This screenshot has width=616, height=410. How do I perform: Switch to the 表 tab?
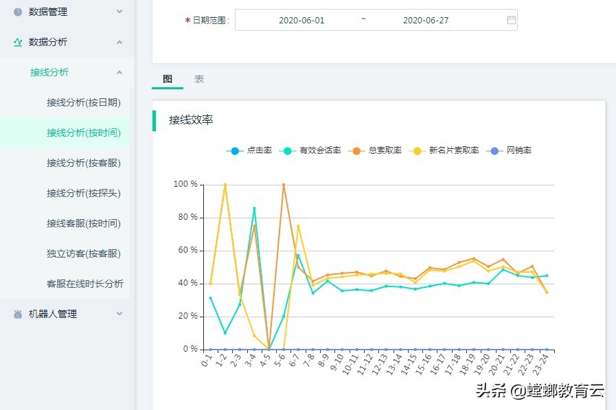(x=199, y=79)
